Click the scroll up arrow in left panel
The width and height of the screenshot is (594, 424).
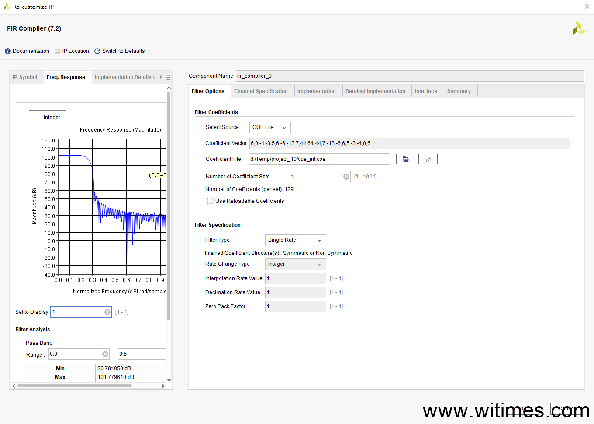(x=169, y=88)
